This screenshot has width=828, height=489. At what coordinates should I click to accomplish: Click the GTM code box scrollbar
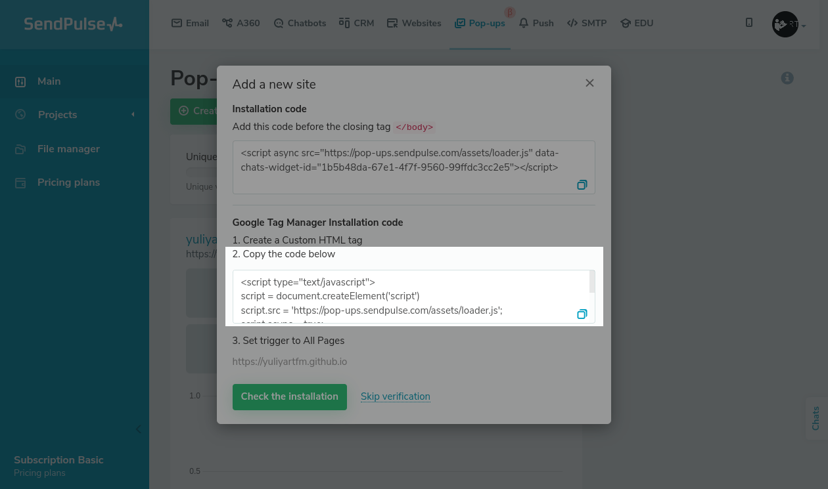pyautogui.click(x=592, y=282)
